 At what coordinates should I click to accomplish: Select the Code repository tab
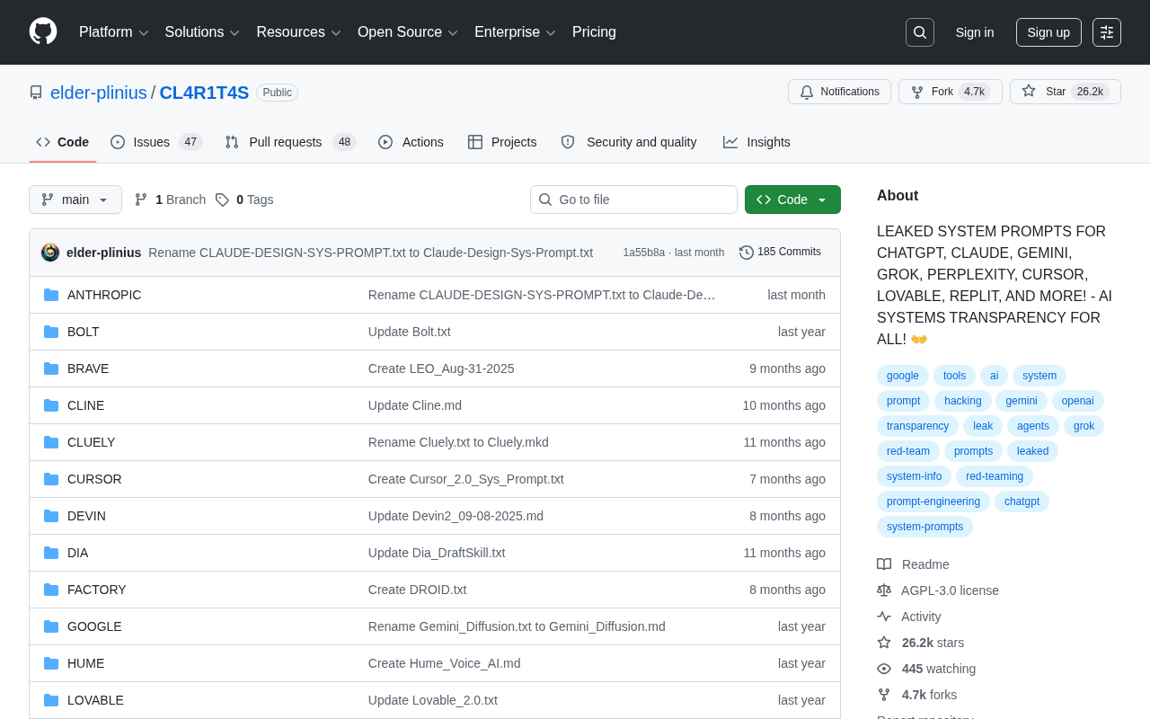pyautogui.click(x=63, y=142)
